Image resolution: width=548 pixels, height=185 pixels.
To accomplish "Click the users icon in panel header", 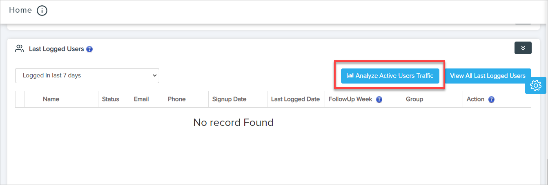I will pos(19,49).
